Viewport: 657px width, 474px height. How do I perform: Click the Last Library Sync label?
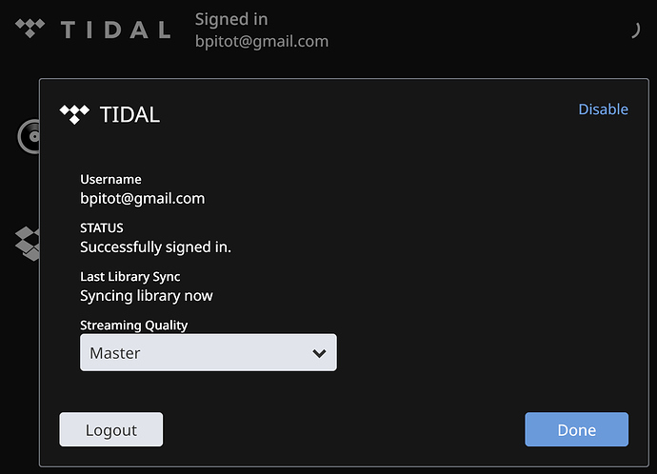tap(129, 277)
